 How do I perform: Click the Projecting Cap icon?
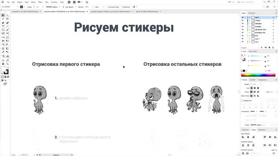pyautogui.click(x=258, y=88)
